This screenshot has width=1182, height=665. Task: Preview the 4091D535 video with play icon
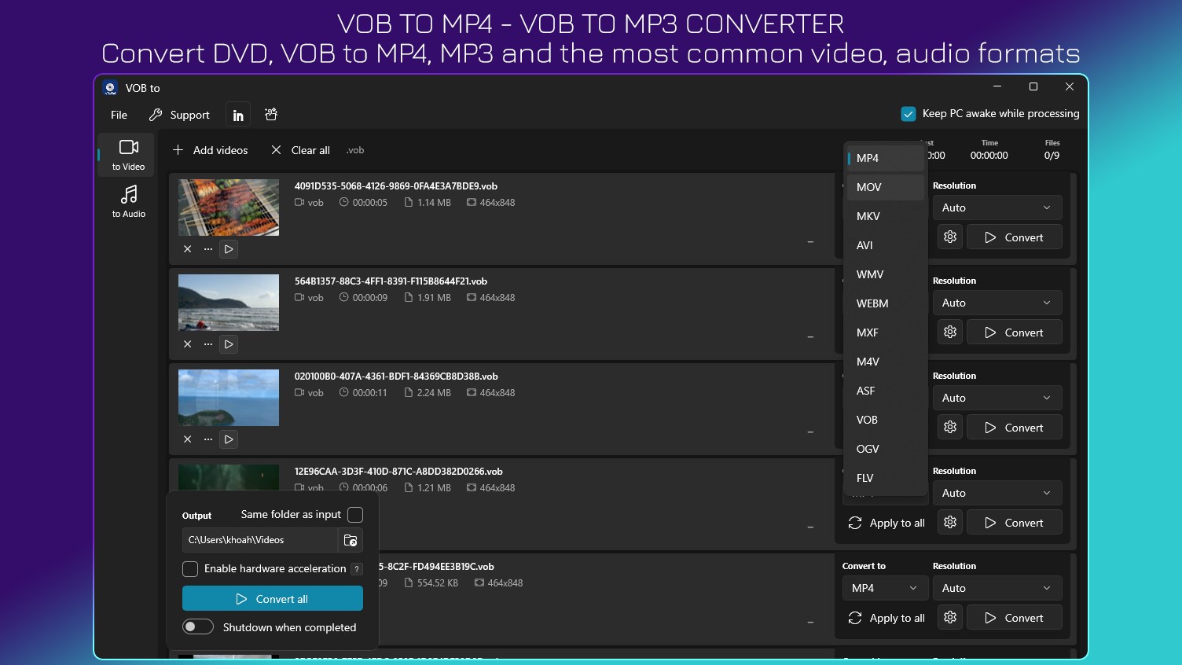(228, 249)
